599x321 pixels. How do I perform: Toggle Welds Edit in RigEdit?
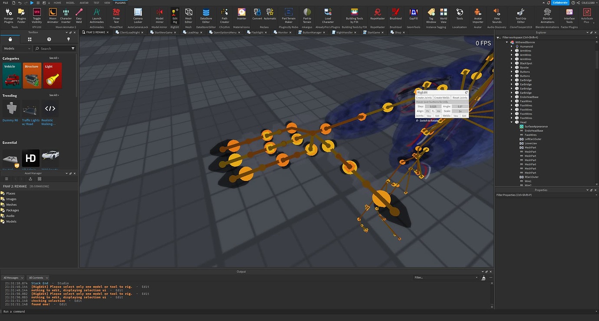pos(464,116)
